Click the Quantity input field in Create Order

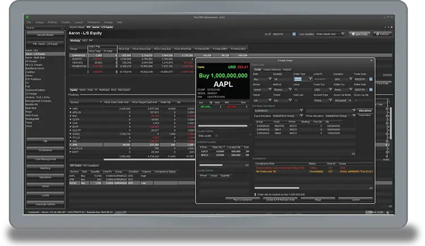[282, 79]
